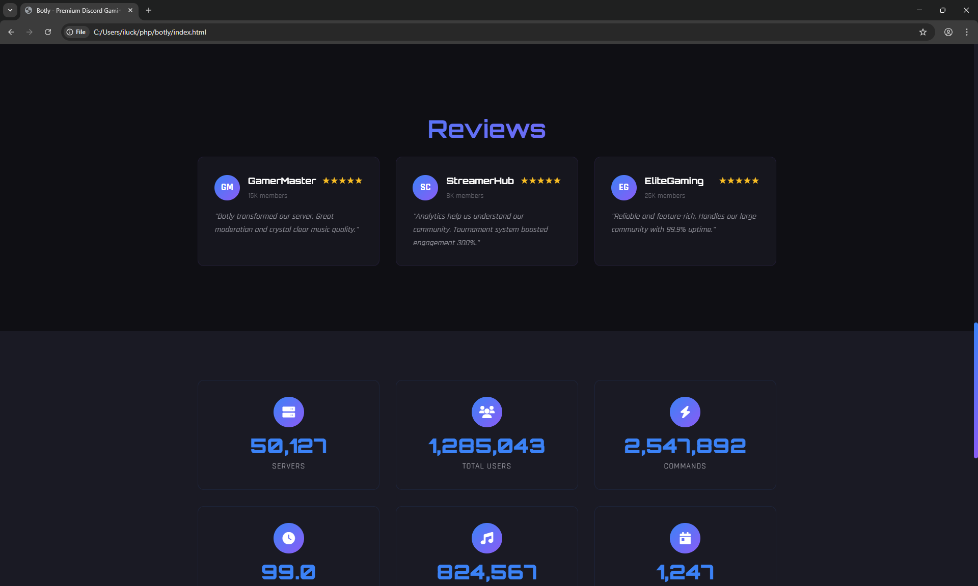Click the address bar URL field

point(407,32)
